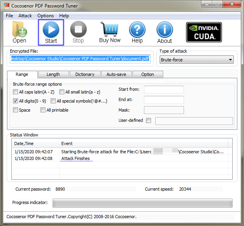Viewport: 244px width, 226px height.
Task: Open an encrypted PDF with the Open icon
Action: click(x=20, y=32)
